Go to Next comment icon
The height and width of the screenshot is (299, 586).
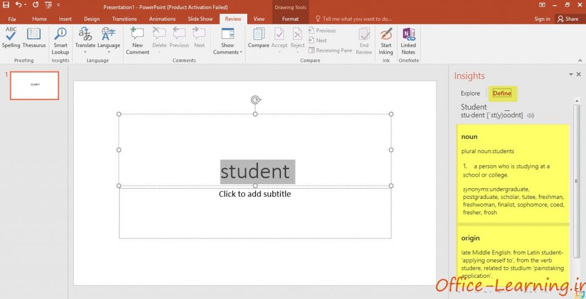coord(199,34)
